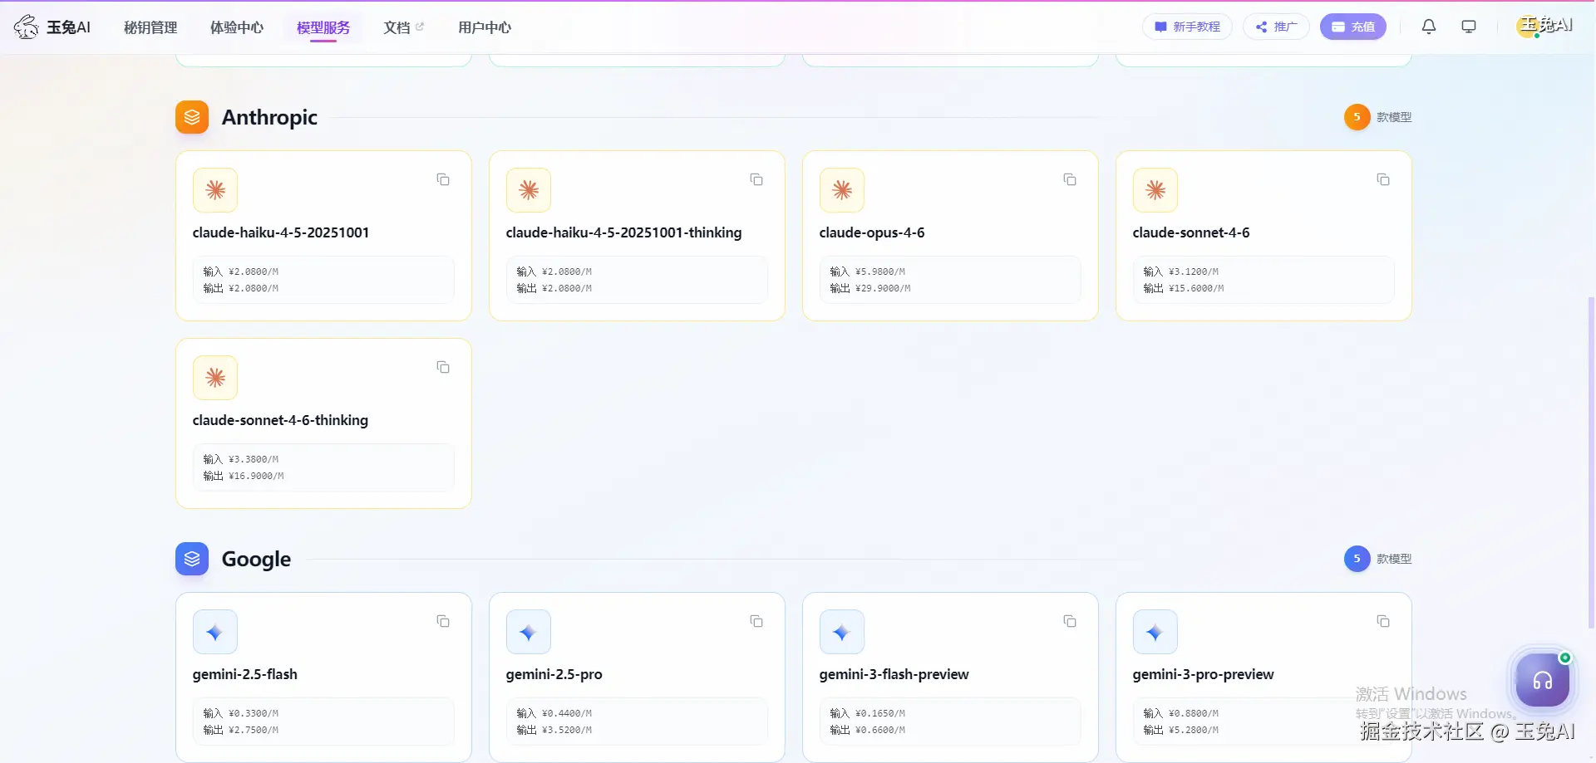Select the gemini-3-pro-preview model title
The height and width of the screenshot is (763, 1596).
[1204, 674]
